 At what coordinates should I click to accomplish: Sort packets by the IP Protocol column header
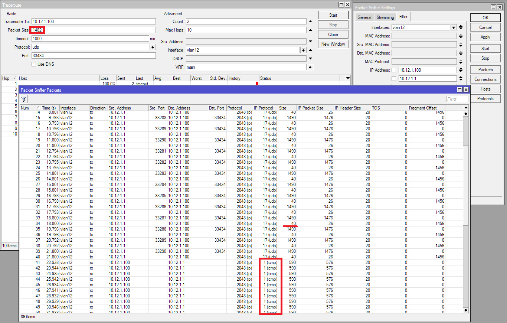[265, 108]
